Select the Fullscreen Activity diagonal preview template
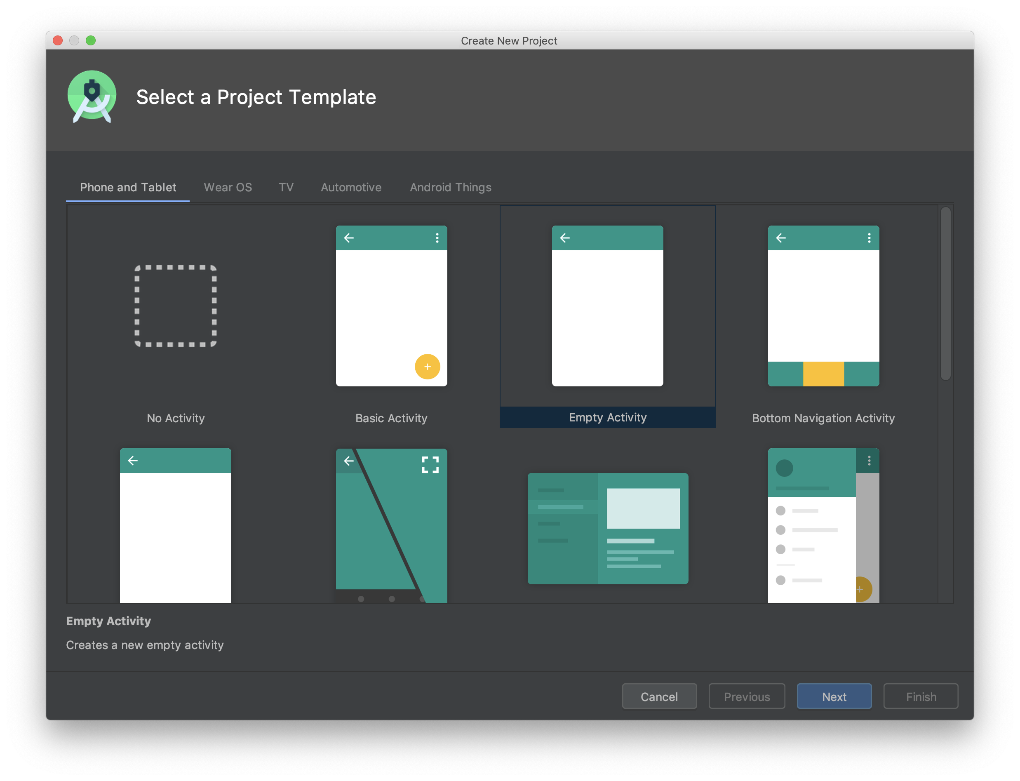 pos(391,525)
